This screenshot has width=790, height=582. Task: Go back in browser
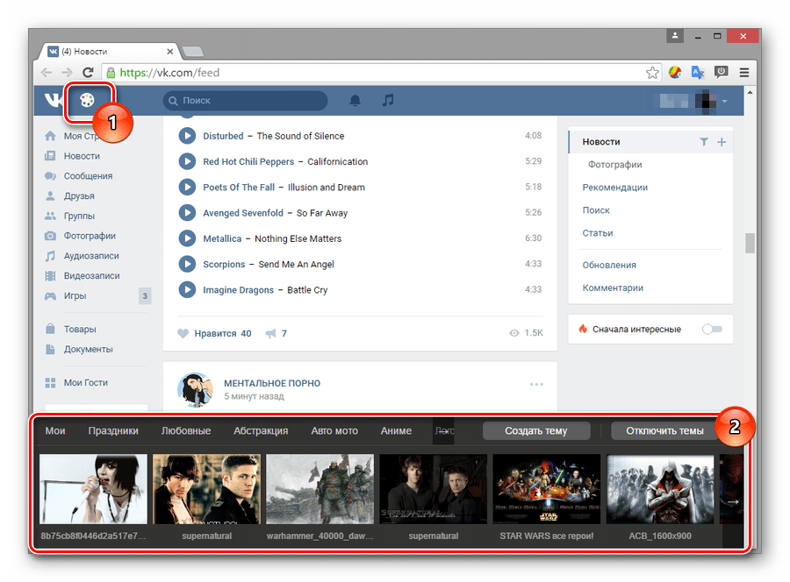pos(47,73)
